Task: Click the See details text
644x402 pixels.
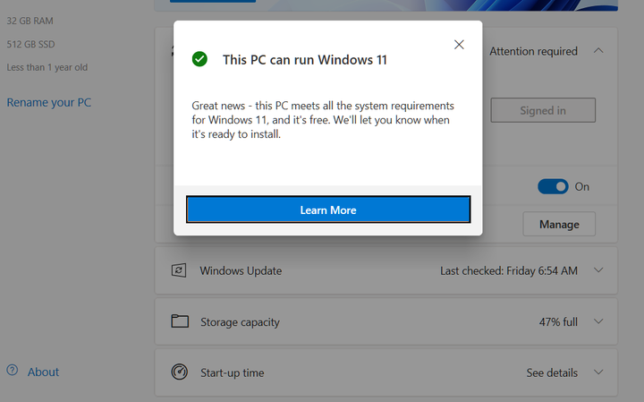Action: [x=552, y=372]
